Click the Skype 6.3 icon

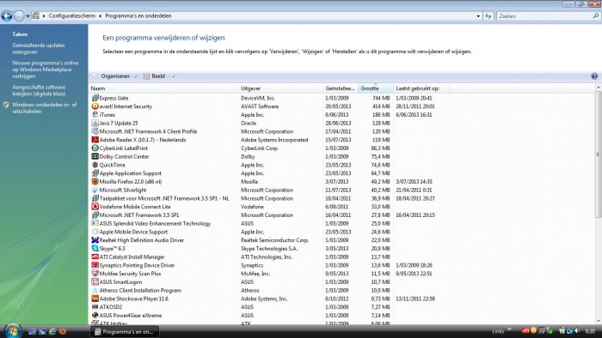pyautogui.click(x=95, y=249)
